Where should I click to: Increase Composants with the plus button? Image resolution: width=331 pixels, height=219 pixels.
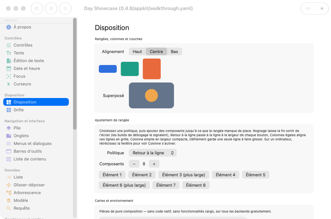point(154,164)
